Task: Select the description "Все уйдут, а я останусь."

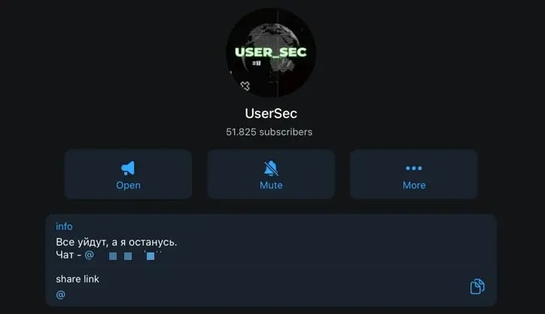Action: [x=117, y=242]
